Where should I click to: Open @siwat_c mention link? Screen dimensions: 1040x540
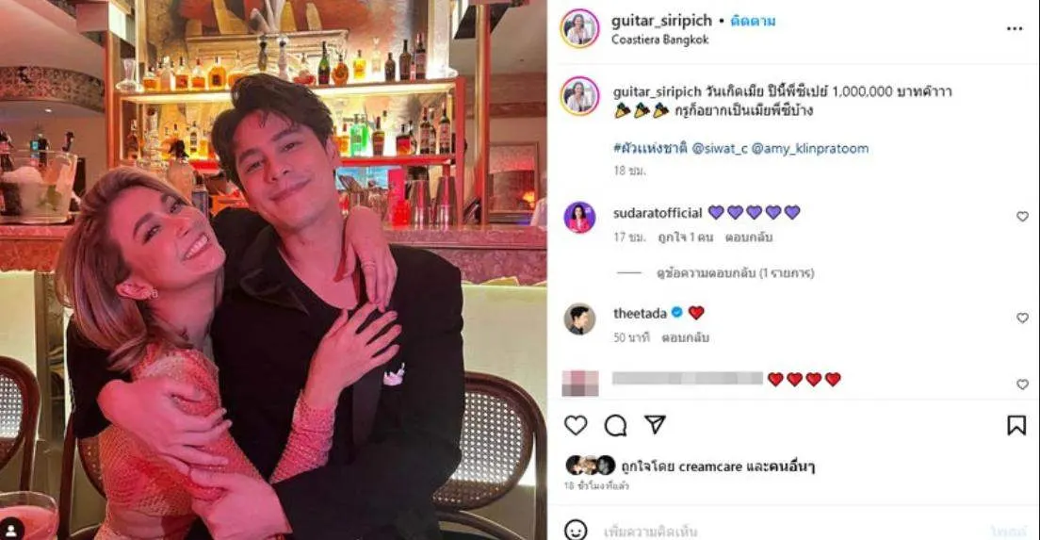[719, 149]
